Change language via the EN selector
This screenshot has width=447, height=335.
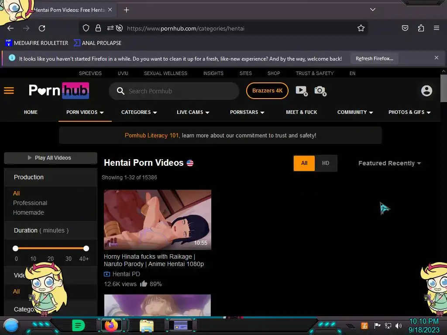coord(352,73)
